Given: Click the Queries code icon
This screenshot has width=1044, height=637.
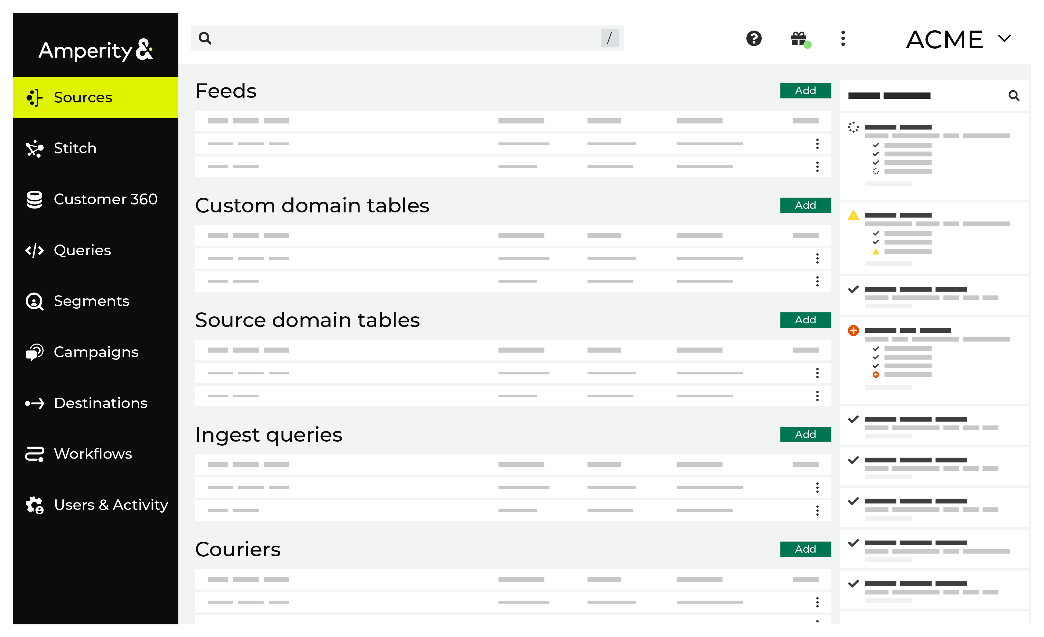Looking at the screenshot, I should click(34, 251).
